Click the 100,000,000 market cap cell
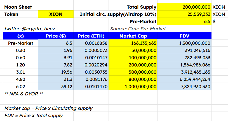The image size is (228, 121). [133, 58]
